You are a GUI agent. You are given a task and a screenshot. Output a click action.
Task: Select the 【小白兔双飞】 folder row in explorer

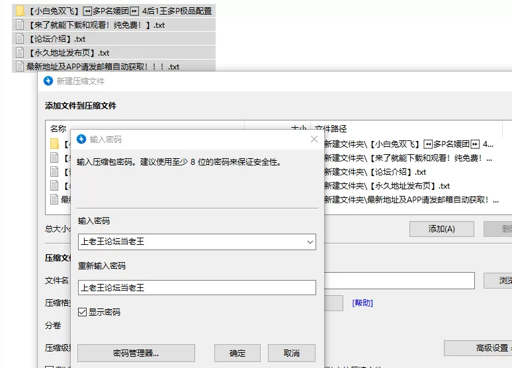114,11
